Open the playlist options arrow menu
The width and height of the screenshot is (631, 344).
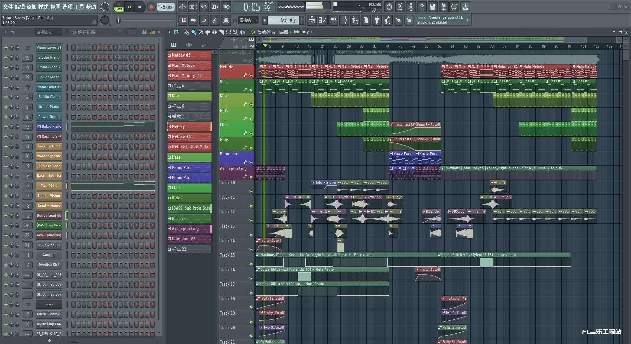[169, 32]
